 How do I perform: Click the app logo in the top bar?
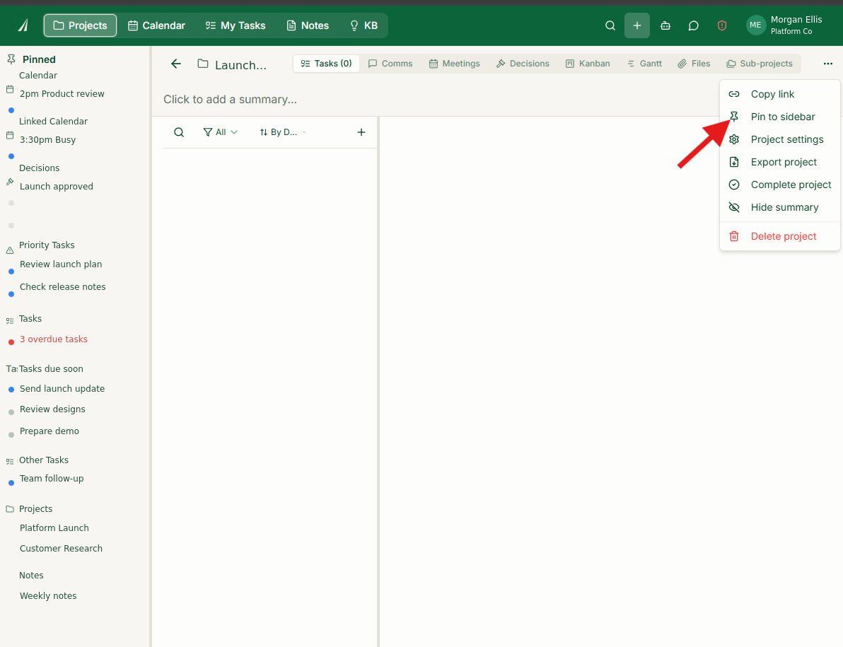click(23, 25)
